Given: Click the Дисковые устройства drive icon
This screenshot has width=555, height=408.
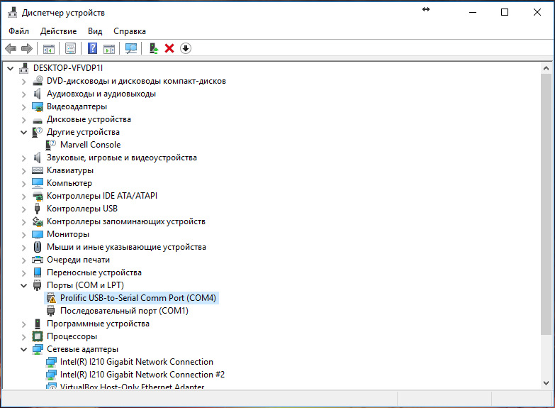Looking at the screenshot, I should click(38, 120).
